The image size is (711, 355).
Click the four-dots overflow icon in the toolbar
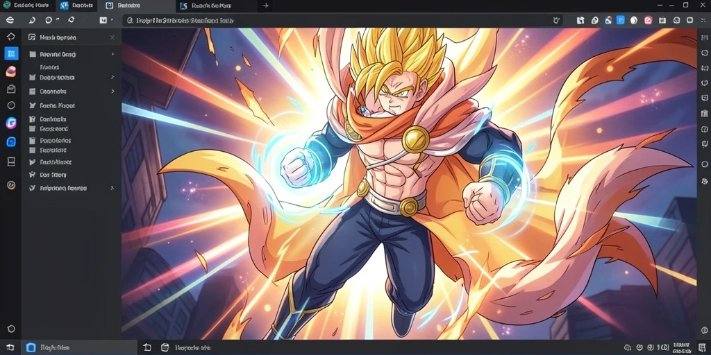(x=703, y=20)
